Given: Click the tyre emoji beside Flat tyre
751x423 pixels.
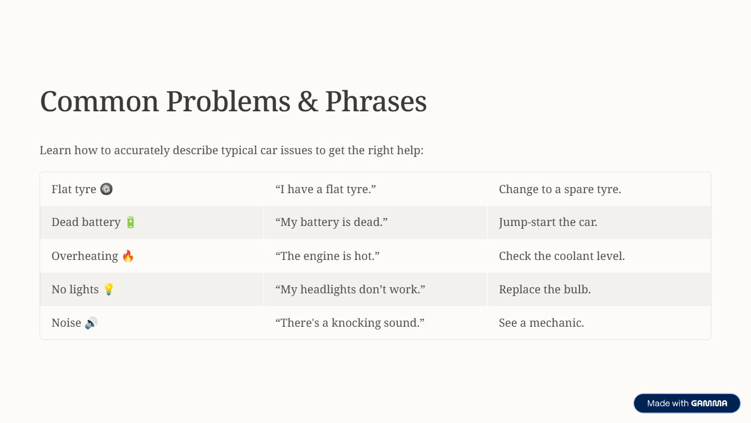Looking at the screenshot, I should pos(106,189).
